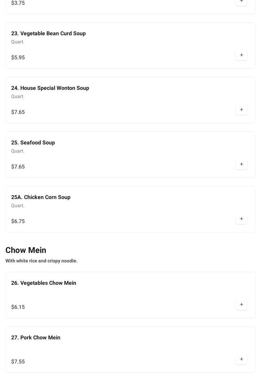Click 'With white rice and crispy noodle' description
Screen dimensions: 261x376
point(41,261)
